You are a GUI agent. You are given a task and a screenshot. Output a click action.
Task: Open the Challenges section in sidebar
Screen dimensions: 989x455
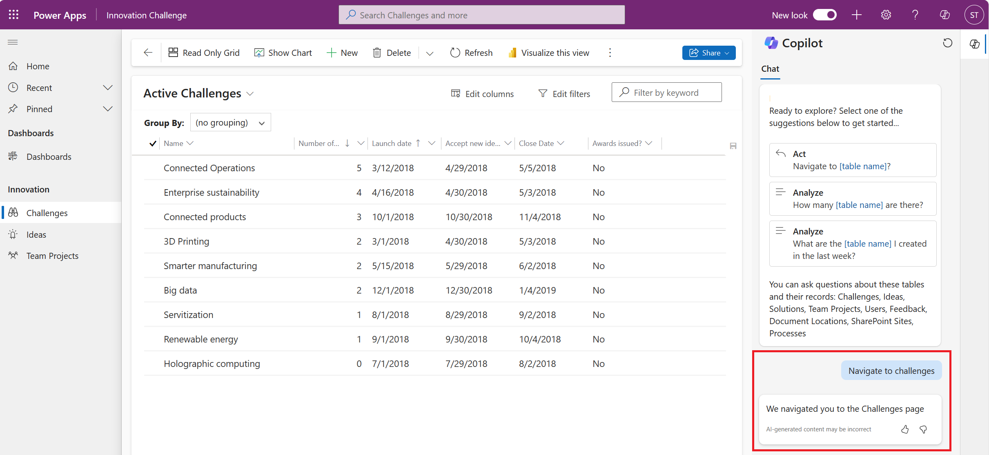(x=47, y=213)
